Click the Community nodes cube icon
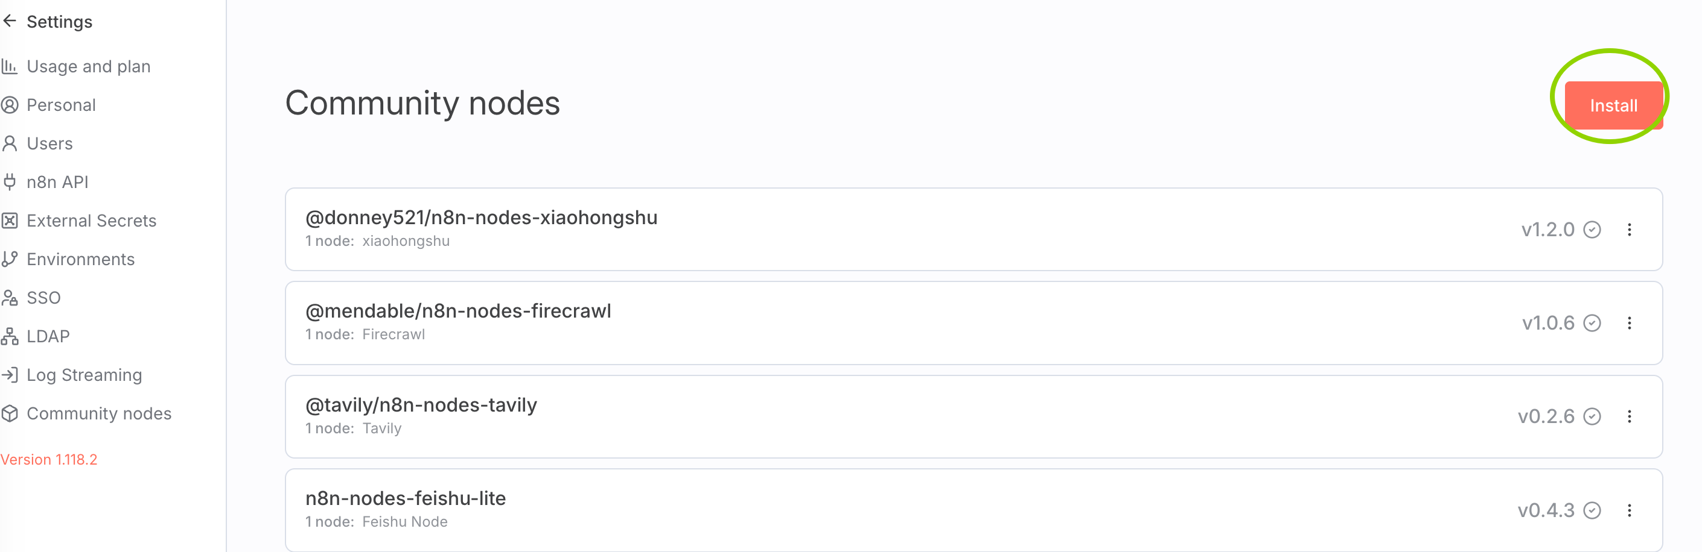 point(10,413)
